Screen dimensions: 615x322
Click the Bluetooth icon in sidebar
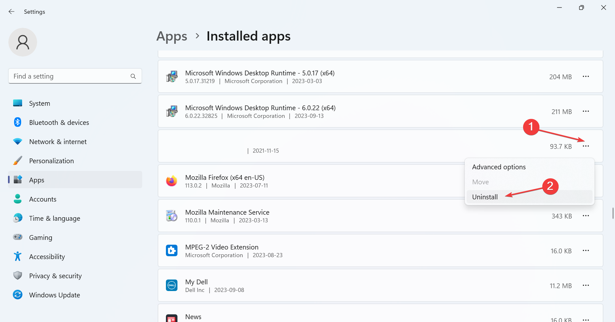click(18, 122)
